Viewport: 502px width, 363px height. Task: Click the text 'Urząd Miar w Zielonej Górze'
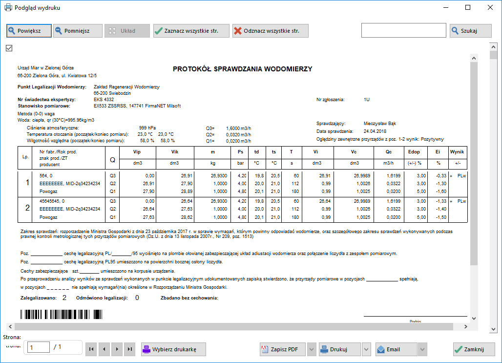(x=46, y=68)
